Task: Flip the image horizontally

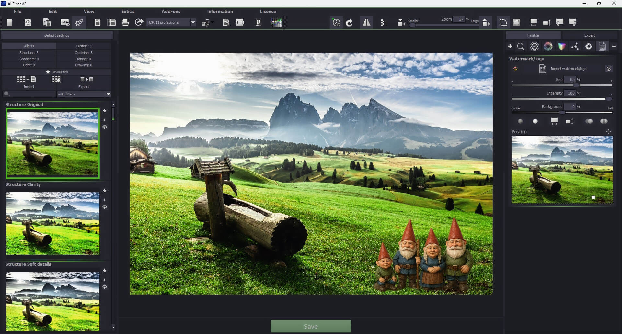Action: tap(366, 22)
